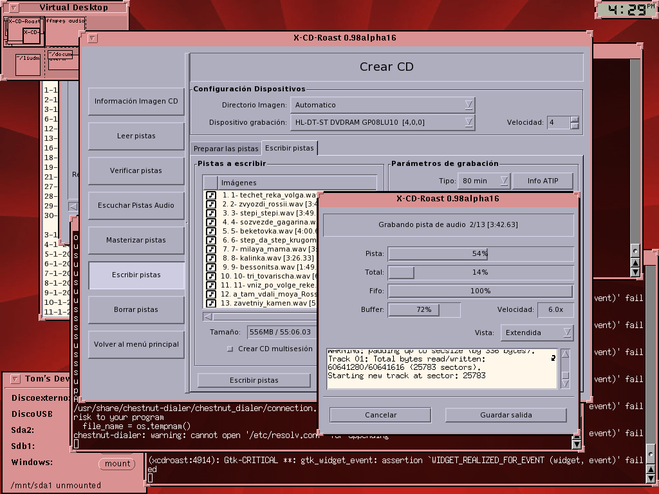Image resolution: width=659 pixels, height=494 pixels.
Task: Open Vista Extendida dropdown
Action: 537,333
